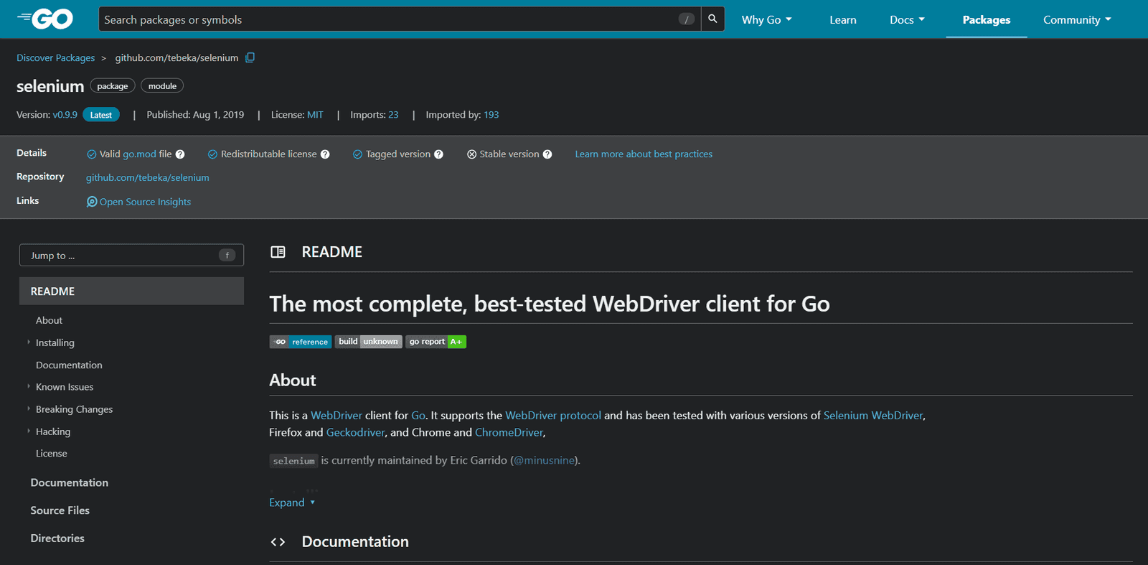Open the Discover Packages breadcrumb
Viewport: 1148px width, 565px height.
tap(55, 57)
